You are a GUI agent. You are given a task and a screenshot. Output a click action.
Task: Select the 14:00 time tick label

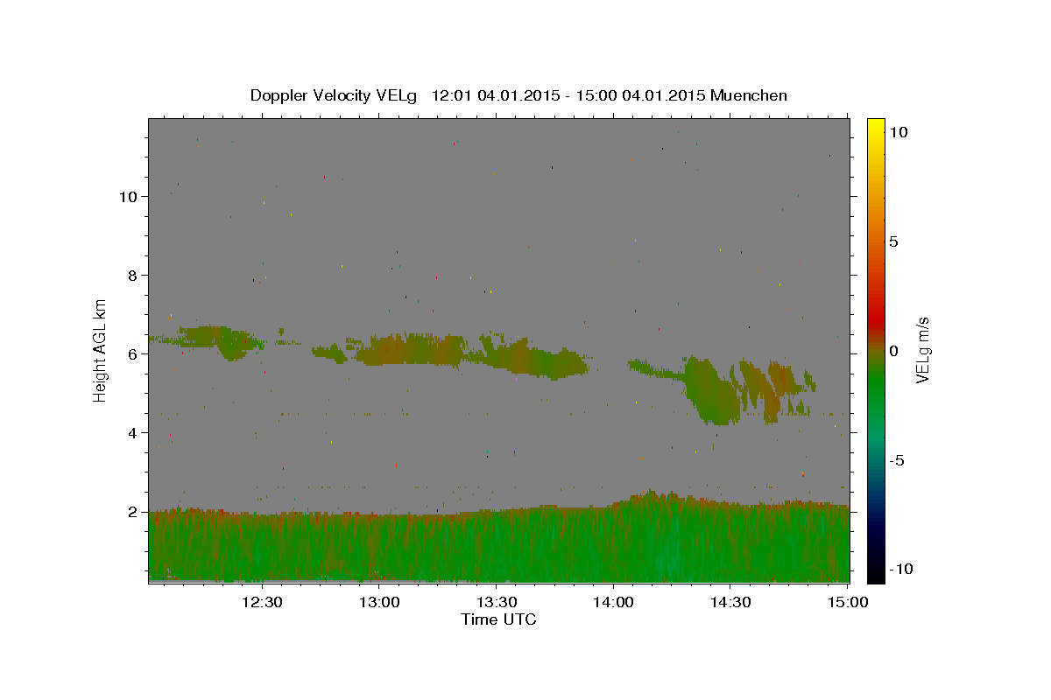click(613, 602)
